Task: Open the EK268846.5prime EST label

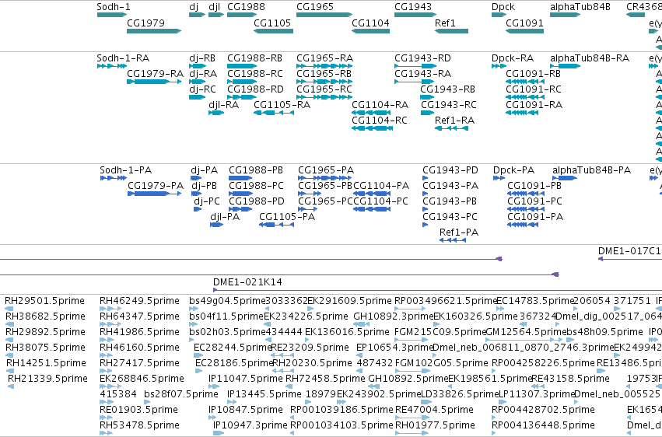Action: pyautogui.click(x=142, y=379)
